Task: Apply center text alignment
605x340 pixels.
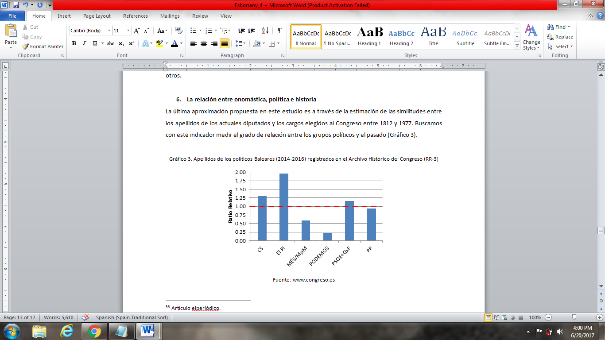Action: [x=204, y=43]
